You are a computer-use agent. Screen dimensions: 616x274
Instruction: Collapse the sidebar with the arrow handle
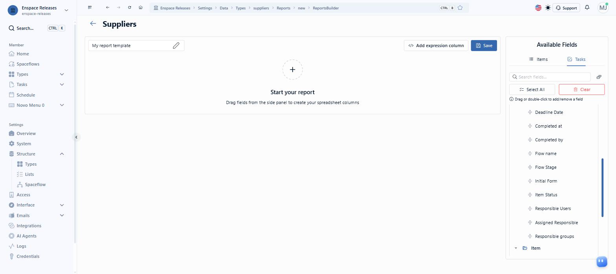pyautogui.click(x=76, y=137)
